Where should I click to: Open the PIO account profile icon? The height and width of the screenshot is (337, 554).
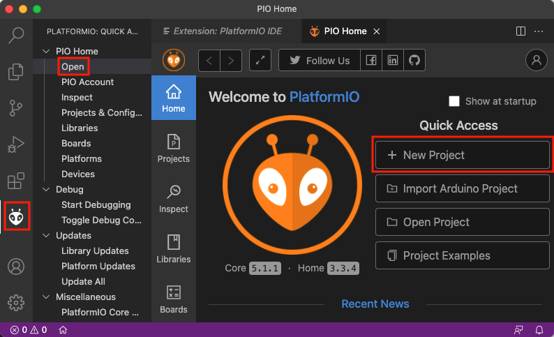click(x=537, y=61)
